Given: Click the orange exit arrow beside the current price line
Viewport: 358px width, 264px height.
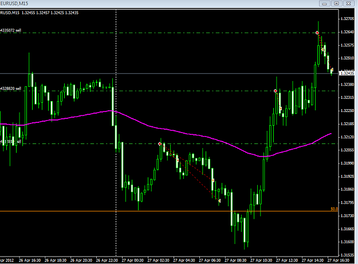Looking at the screenshot, I should pyautogui.click(x=332, y=70).
